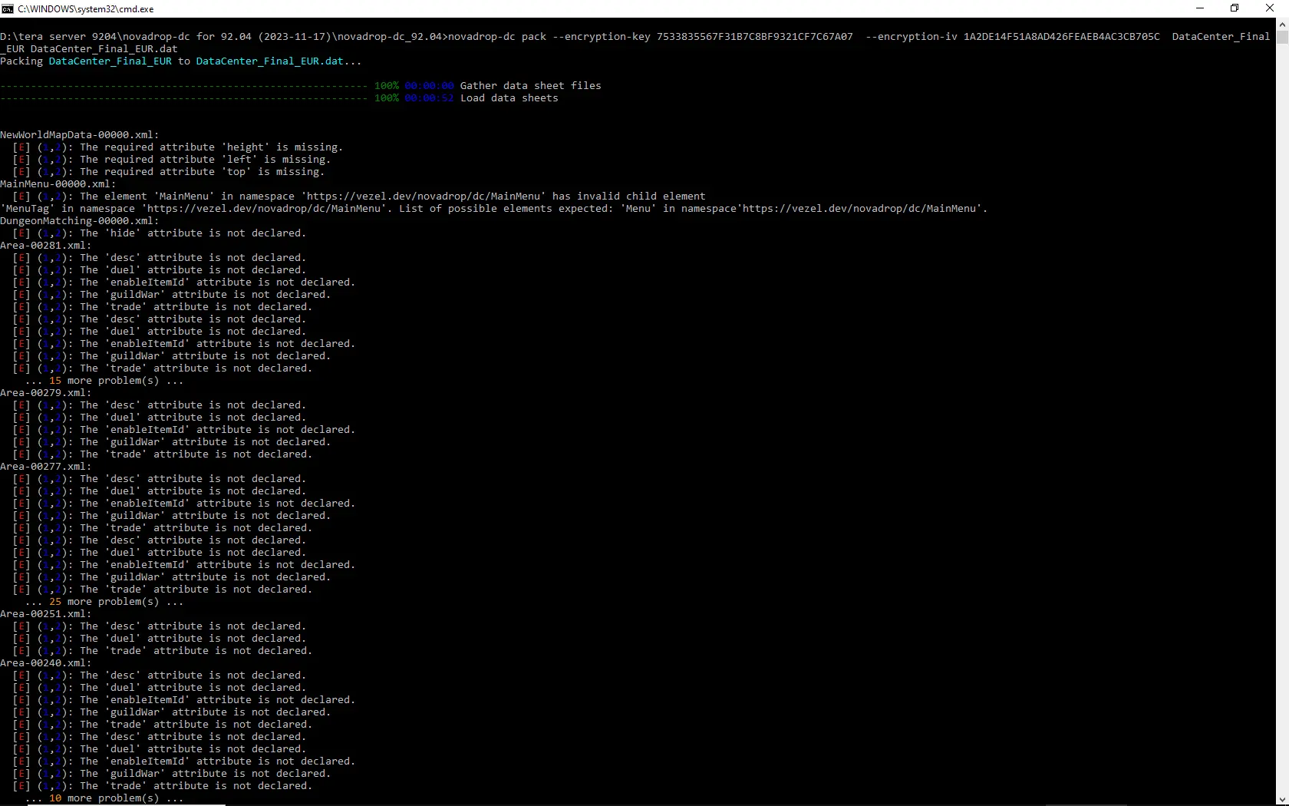The height and width of the screenshot is (806, 1289).
Task: Click the DungeonMatching-00000.xml heading line
Action: click(x=80, y=221)
